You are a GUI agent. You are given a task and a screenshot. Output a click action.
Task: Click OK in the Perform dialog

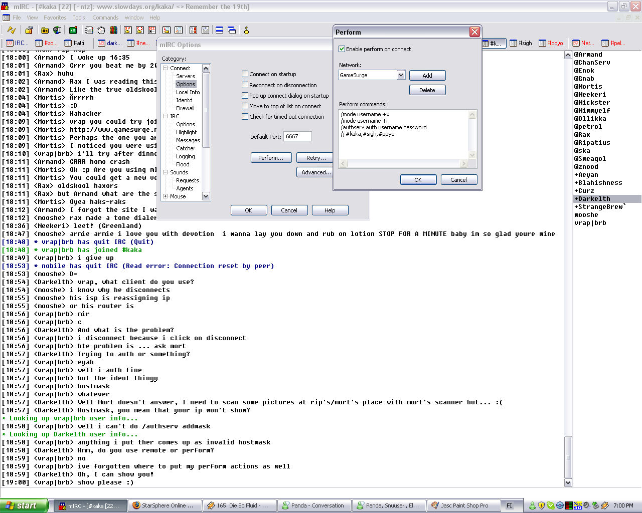coord(418,180)
